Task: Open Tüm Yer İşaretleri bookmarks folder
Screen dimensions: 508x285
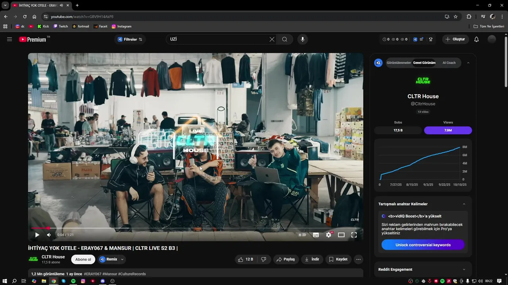Action: click(489, 27)
